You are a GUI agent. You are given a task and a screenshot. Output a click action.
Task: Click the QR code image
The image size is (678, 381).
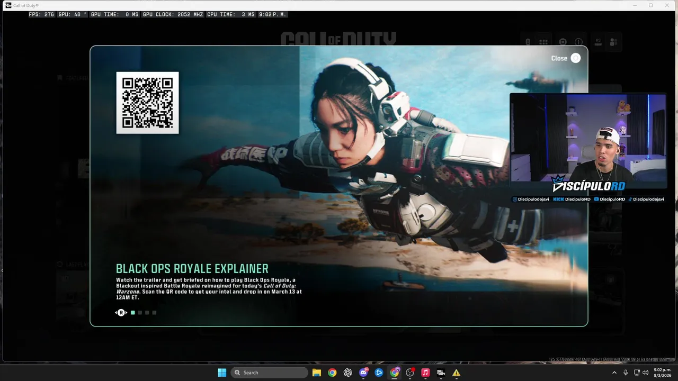147,103
